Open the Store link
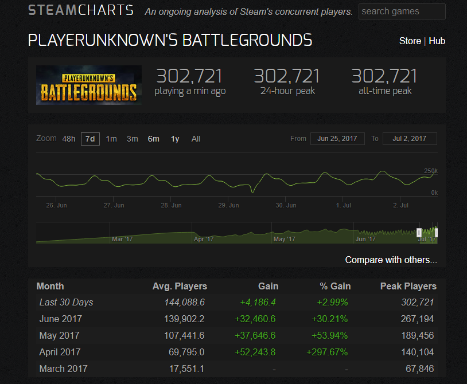 (x=410, y=41)
